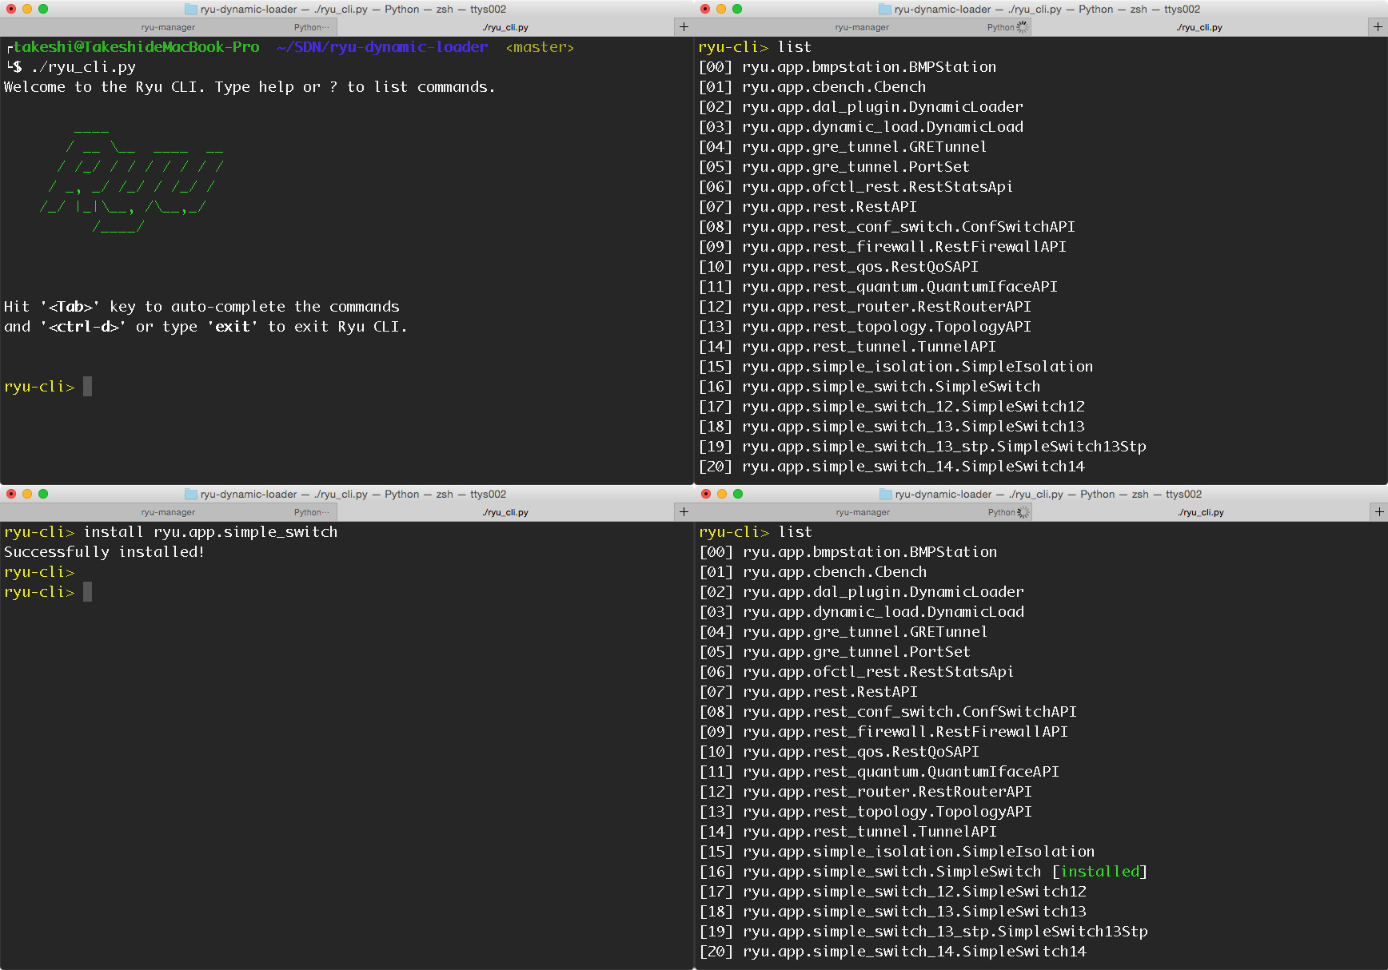
Task: Click the plus button in the install-command window
Action: pyautogui.click(x=684, y=512)
